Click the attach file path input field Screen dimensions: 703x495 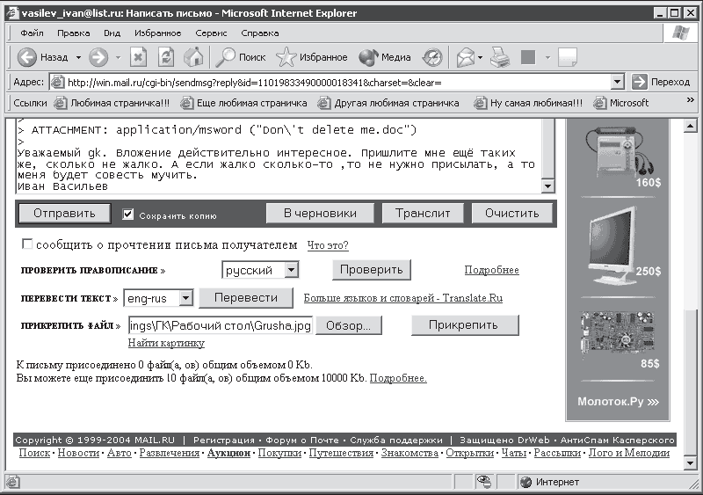click(x=221, y=325)
